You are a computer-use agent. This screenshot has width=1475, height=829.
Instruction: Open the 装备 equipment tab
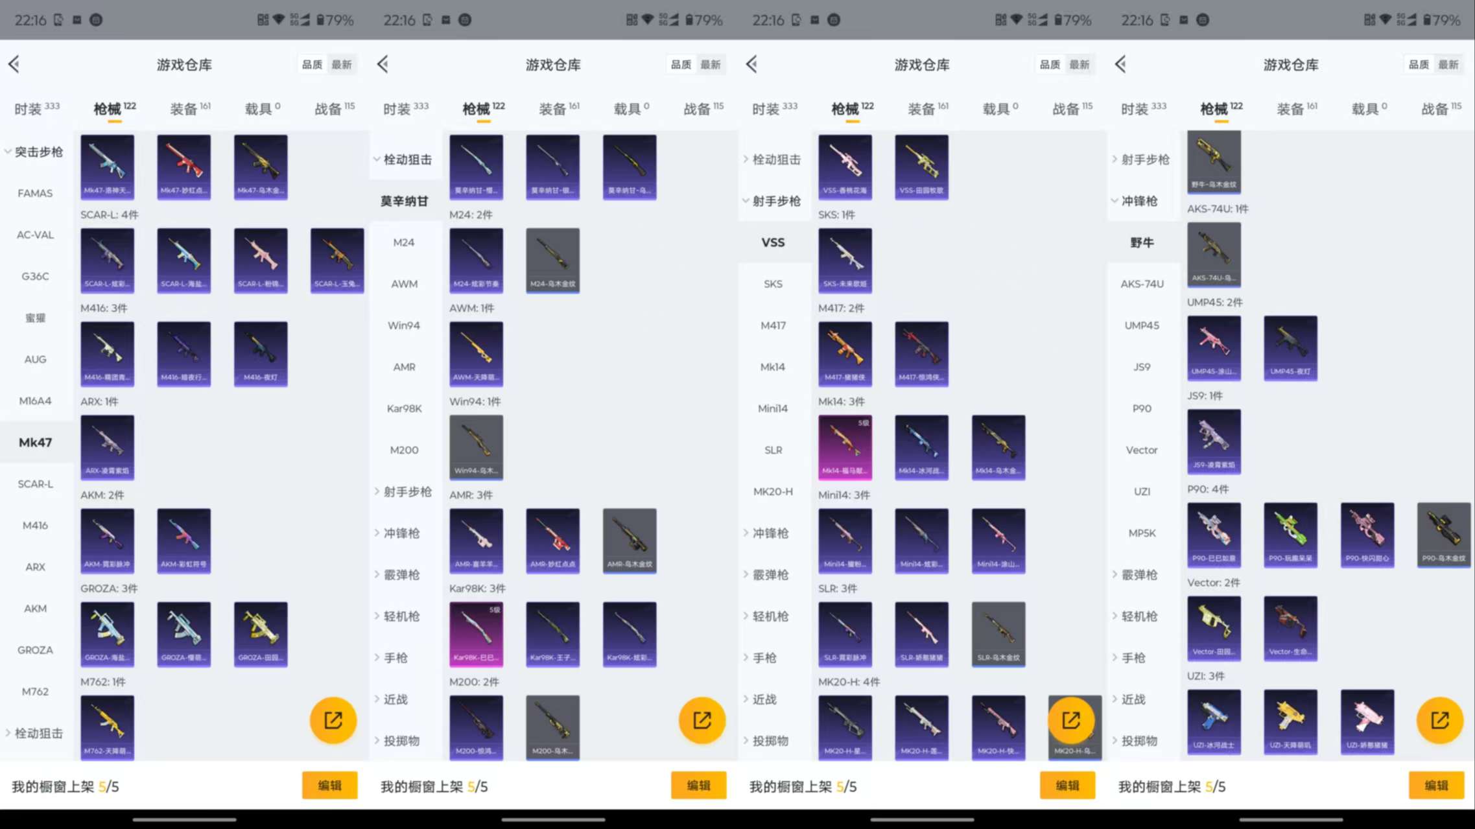[185, 108]
